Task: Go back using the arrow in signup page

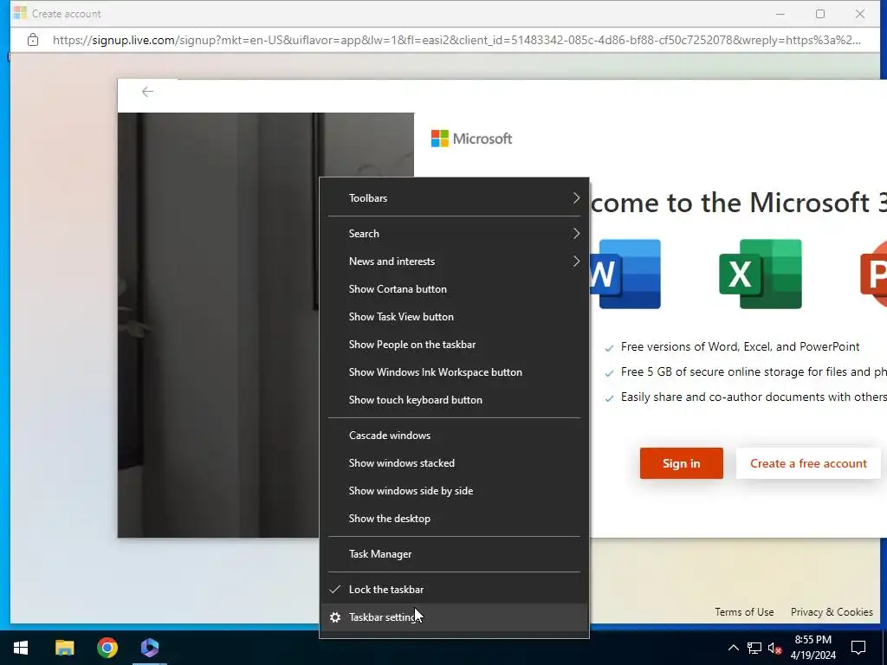Action: [147, 92]
